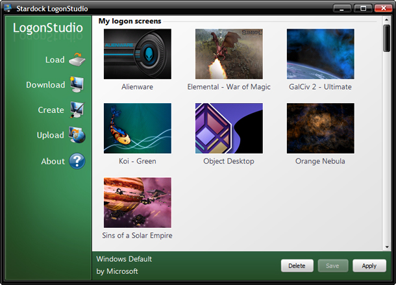Image resolution: width=396 pixels, height=285 pixels.
Task: Select the Create label in sidebar
Action: pos(51,110)
